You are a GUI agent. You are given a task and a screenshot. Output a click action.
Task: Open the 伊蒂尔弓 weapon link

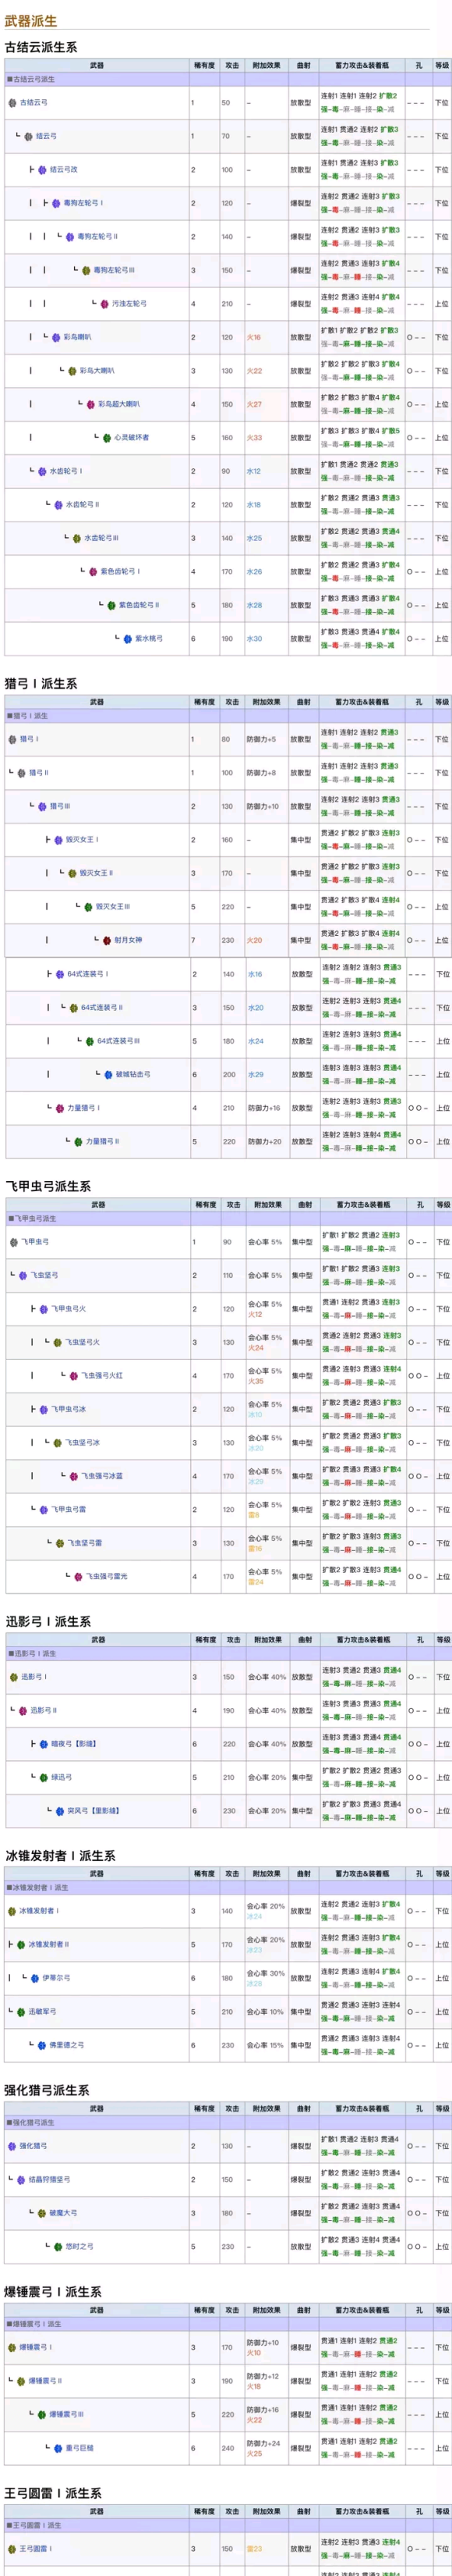coord(56,1979)
